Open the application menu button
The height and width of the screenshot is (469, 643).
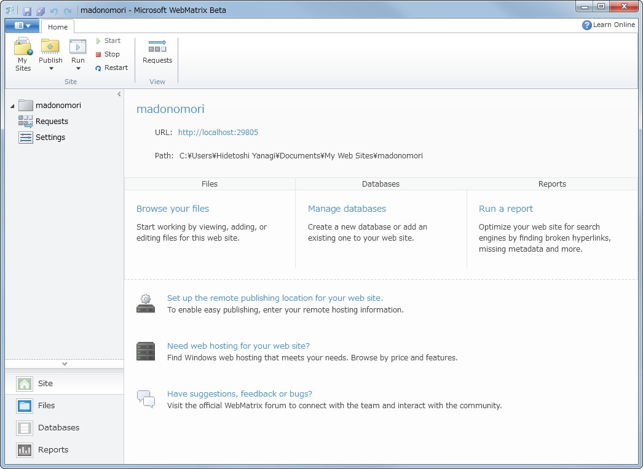[x=22, y=26]
